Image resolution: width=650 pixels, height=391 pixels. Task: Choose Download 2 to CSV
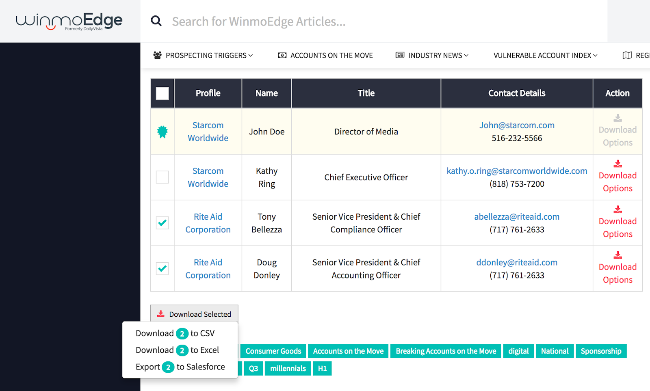tap(175, 333)
